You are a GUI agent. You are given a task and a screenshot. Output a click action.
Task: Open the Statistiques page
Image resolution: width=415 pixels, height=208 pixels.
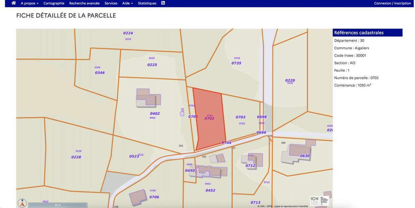[x=147, y=3]
